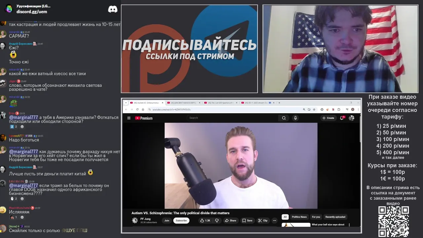The height and width of the screenshot is (238, 423).
Task: Select Politics News filter chip
Action: coord(299,217)
